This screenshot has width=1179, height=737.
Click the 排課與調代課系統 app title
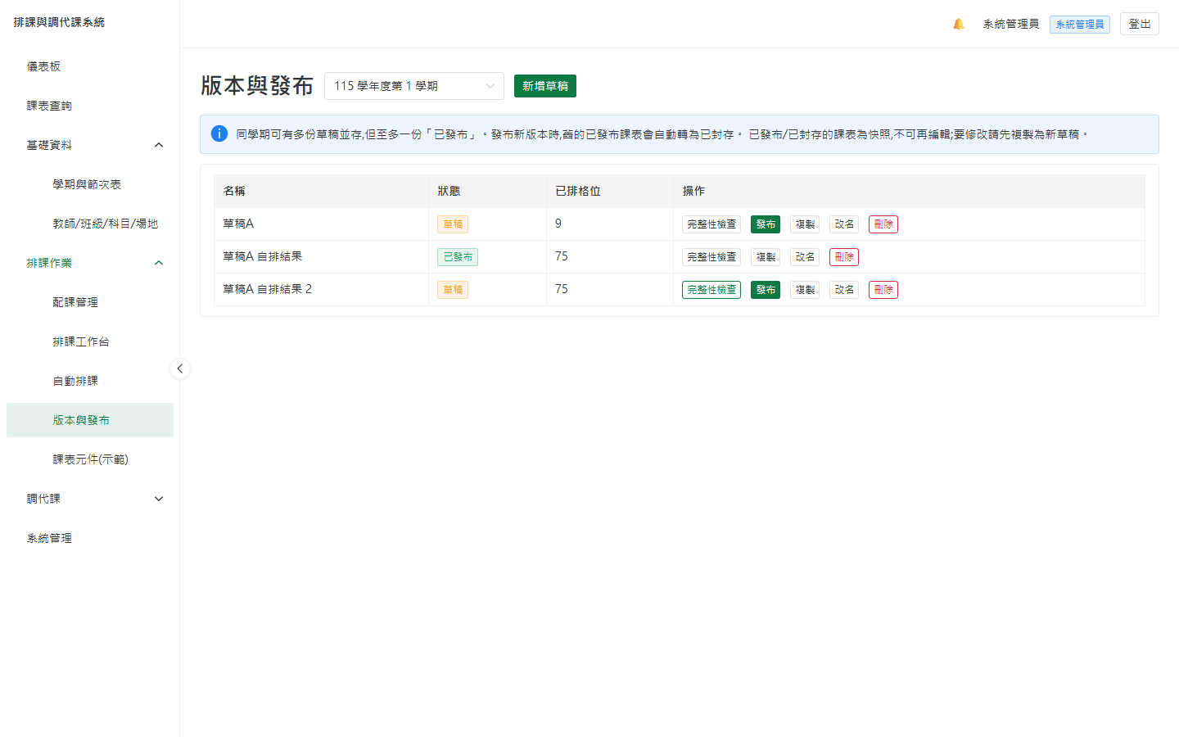pyautogui.click(x=59, y=22)
